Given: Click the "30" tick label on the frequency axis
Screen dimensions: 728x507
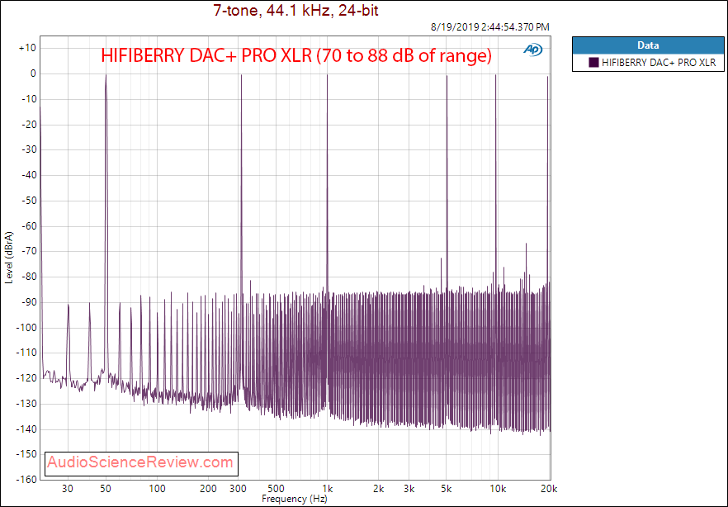Looking at the screenshot, I should click(68, 489).
